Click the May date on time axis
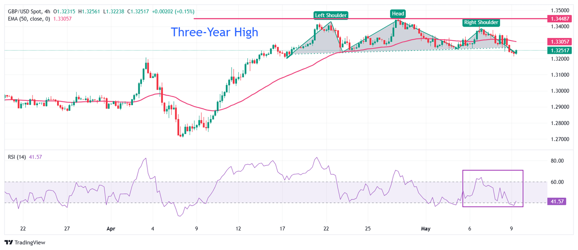The width and height of the screenshot is (578, 250). pyautogui.click(x=426, y=229)
